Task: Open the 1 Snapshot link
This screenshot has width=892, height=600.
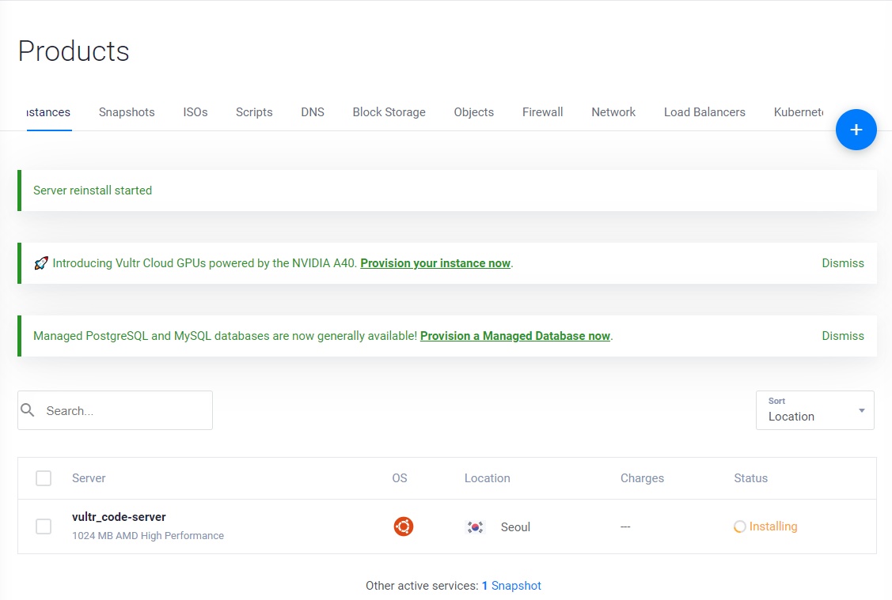Action: tap(511, 585)
